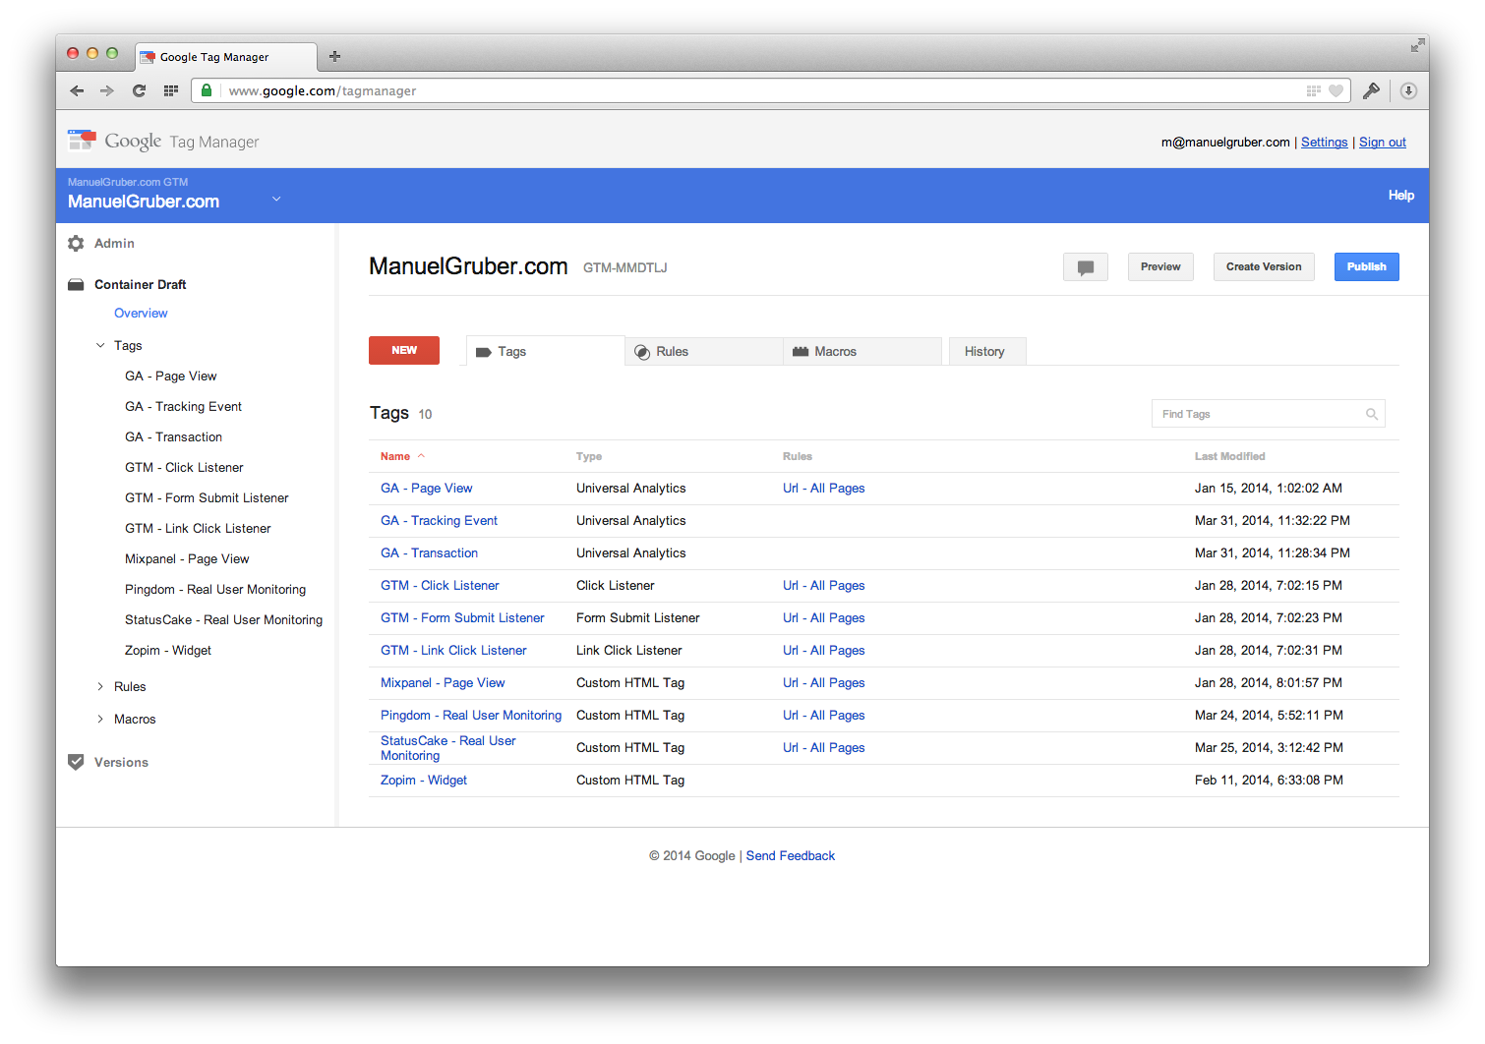
Task: Click Mar 31, 2014, 11:28:34 PM cell
Action: click(1272, 553)
